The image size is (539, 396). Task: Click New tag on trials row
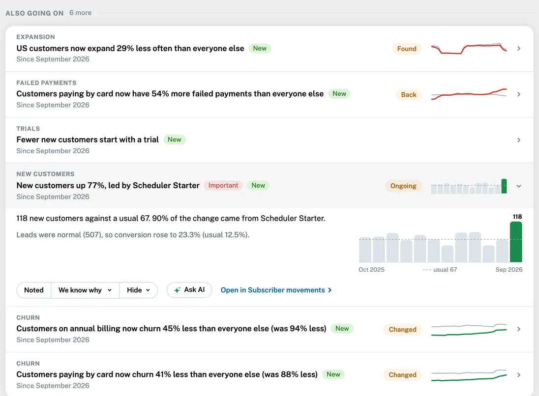(174, 140)
